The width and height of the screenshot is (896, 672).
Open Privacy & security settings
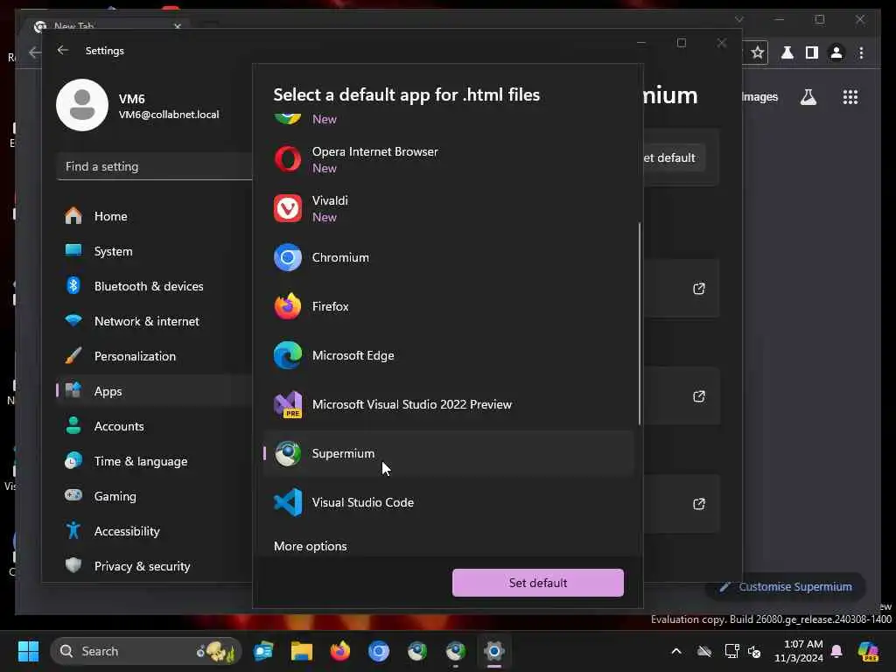154,566
